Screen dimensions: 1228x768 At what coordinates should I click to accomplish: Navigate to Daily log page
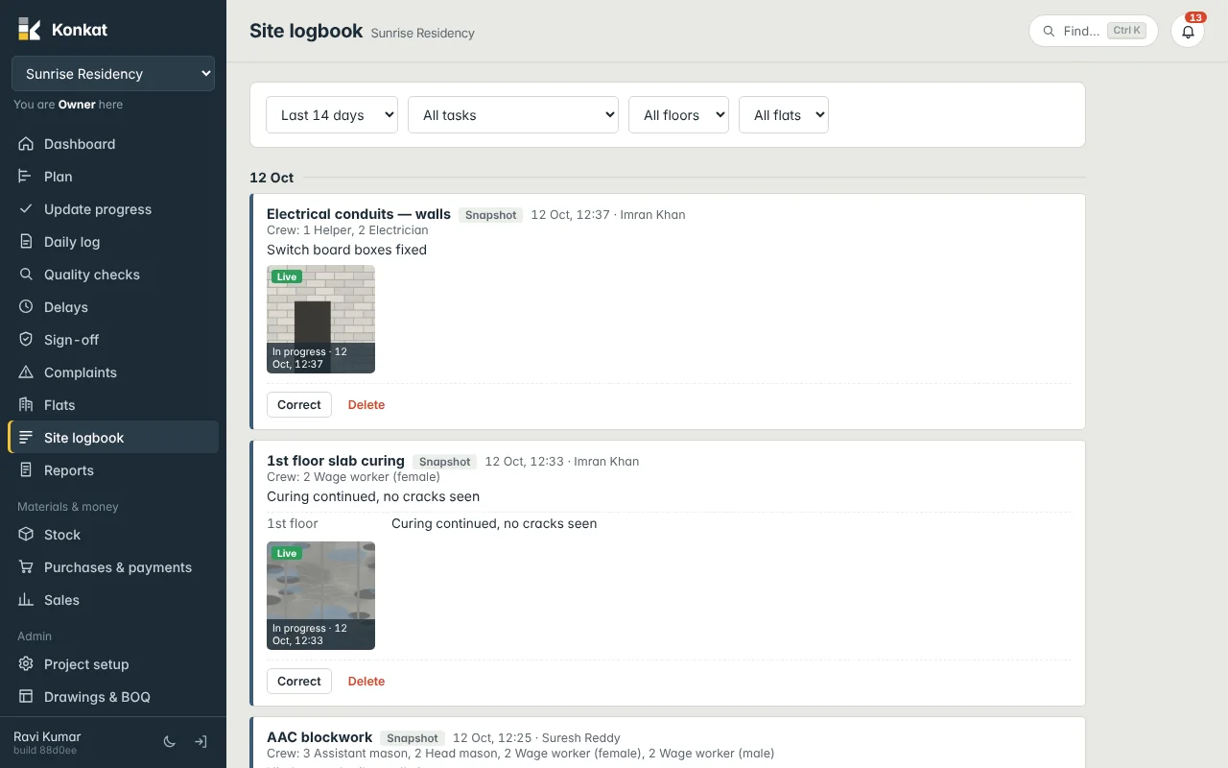pos(113,242)
